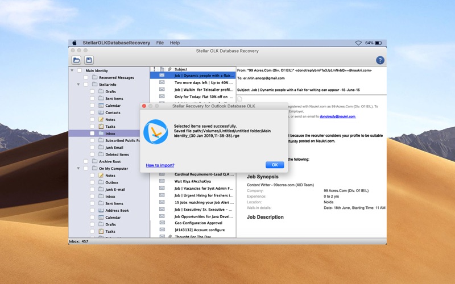Open the blue help question mark icon
Image resolution: width=455 pixels, height=284 pixels.
point(380,60)
